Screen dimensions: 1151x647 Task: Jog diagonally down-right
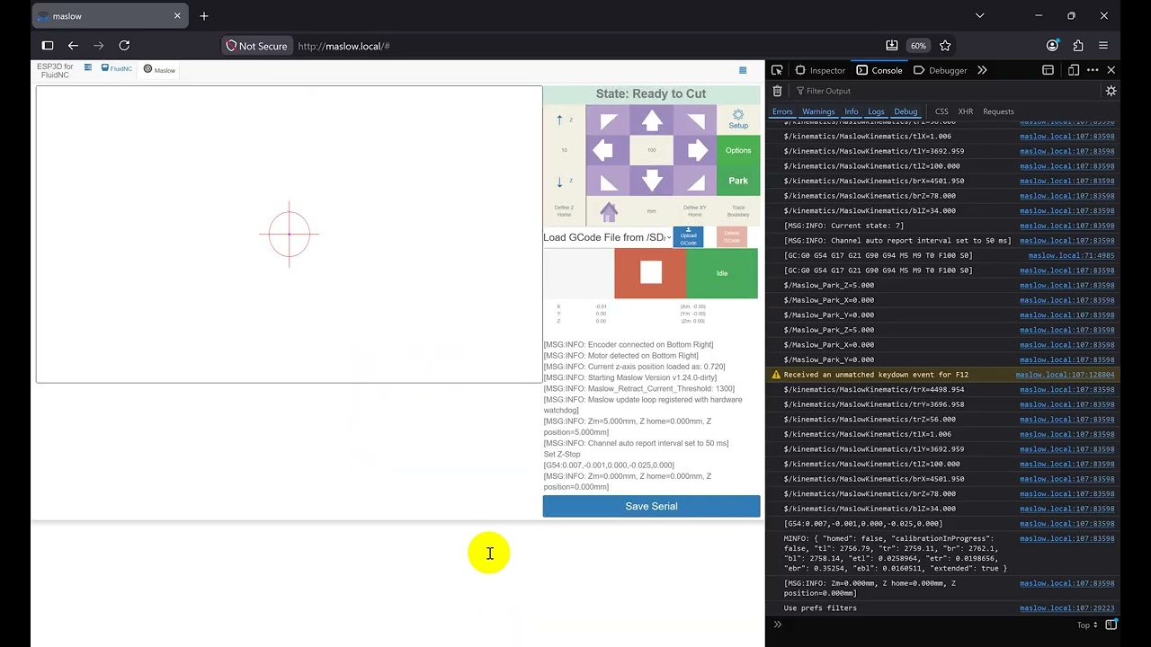[695, 181]
